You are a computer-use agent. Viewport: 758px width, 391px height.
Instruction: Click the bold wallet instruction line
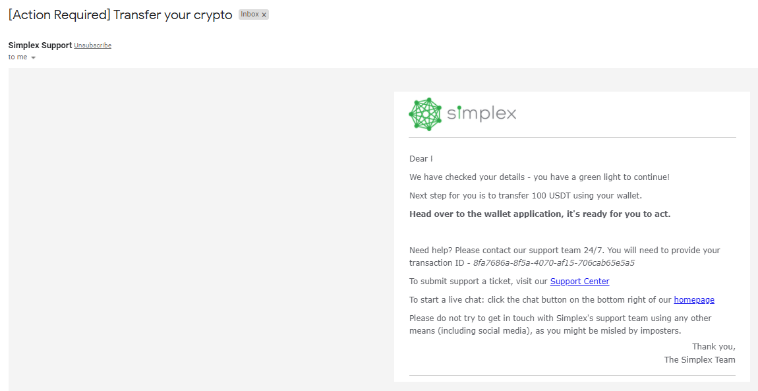[x=540, y=214]
